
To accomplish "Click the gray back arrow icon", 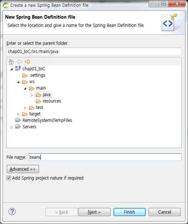I will (x=19, y=62).
